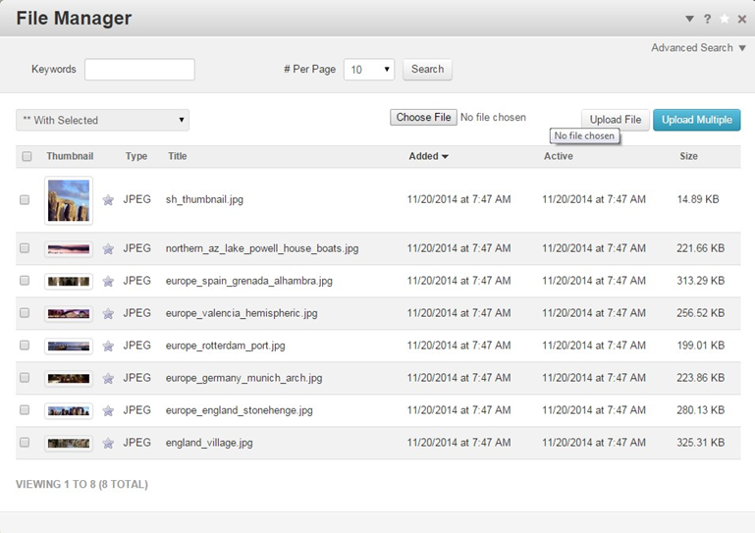Click the down-arrow icon in title bar
755x533 pixels.
pos(689,19)
